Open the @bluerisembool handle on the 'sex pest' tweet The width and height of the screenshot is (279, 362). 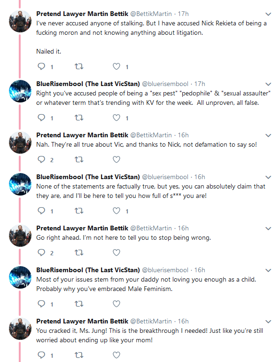tap(165, 84)
